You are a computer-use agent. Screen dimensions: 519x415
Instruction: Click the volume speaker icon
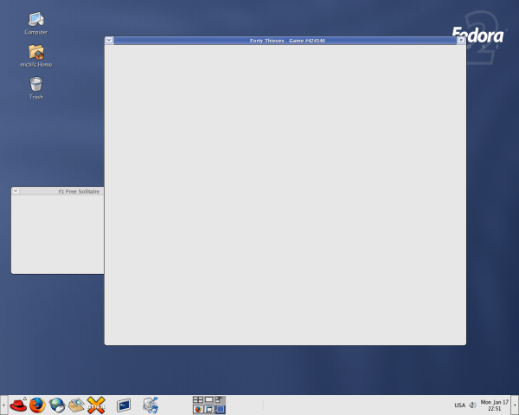(472, 405)
